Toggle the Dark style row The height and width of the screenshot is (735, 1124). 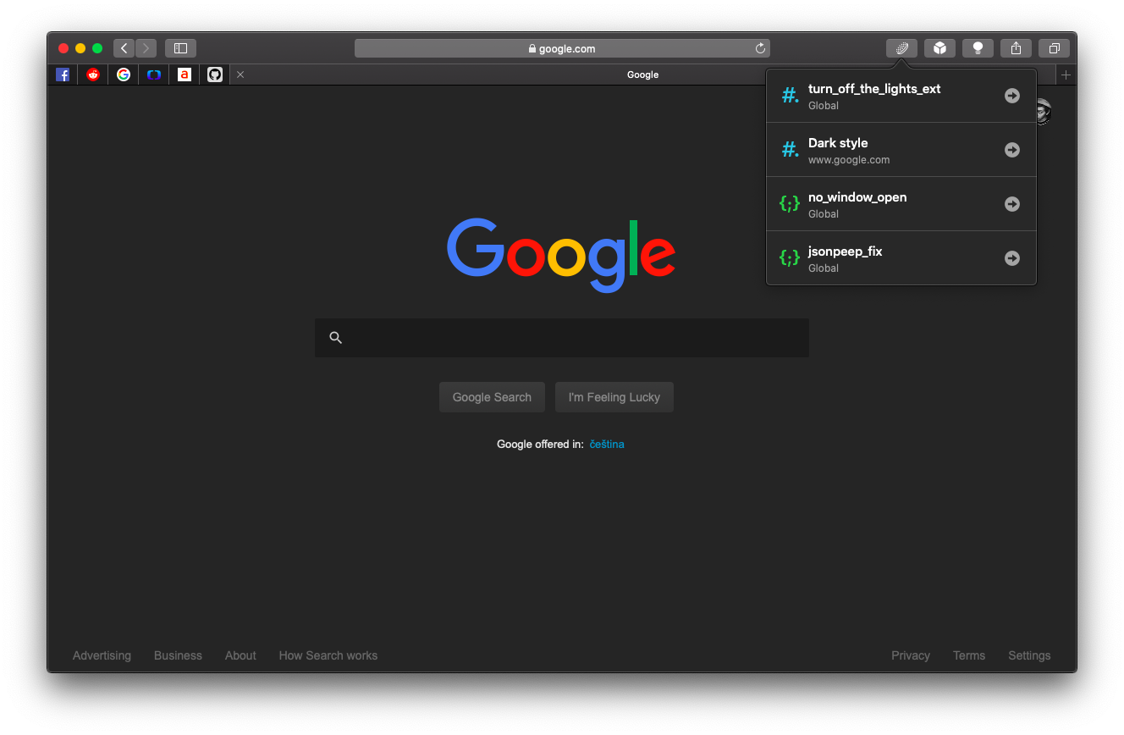coord(901,150)
